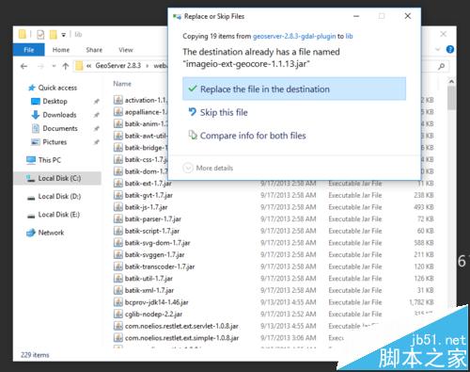The height and width of the screenshot is (372, 470).
Task: Open Downloads in the navigation pane
Action: pyautogui.click(x=59, y=115)
